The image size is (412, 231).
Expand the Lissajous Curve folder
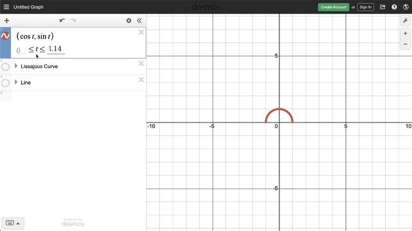tap(16, 66)
